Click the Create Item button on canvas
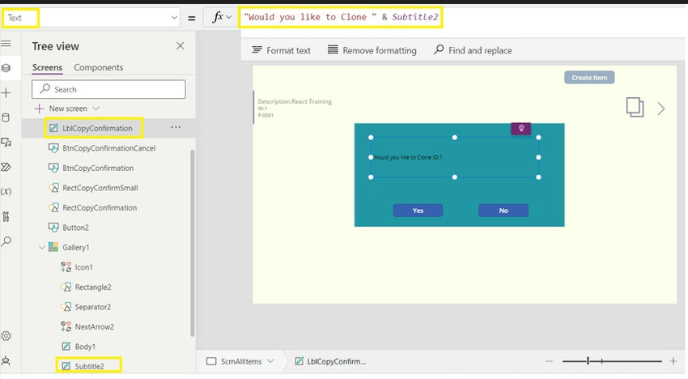This screenshot has height=379, width=688. (589, 77)
